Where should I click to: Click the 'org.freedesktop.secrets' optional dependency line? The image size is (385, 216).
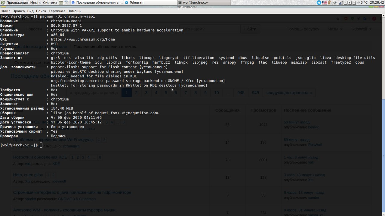point(138,81)
